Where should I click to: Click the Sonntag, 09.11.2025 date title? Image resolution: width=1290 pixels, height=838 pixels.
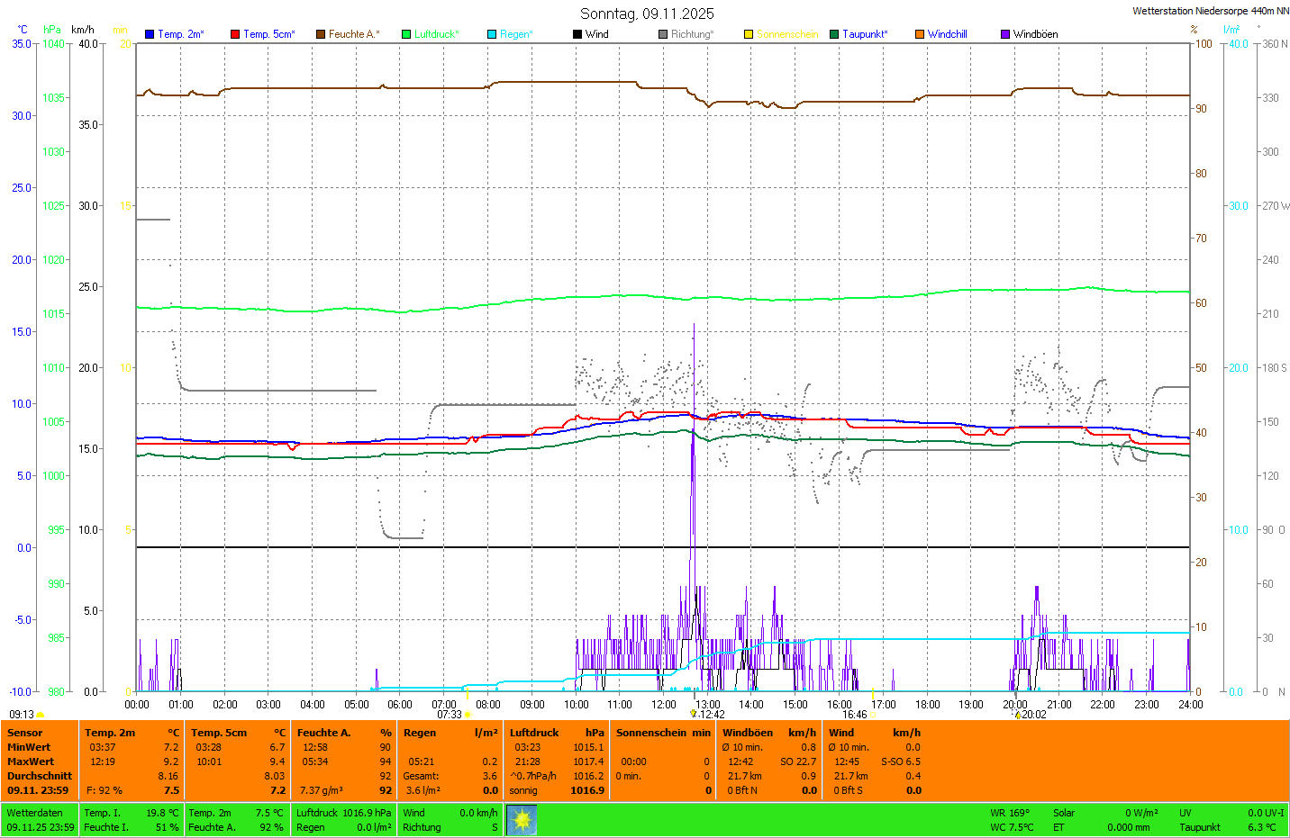click(x=647, y=14)
